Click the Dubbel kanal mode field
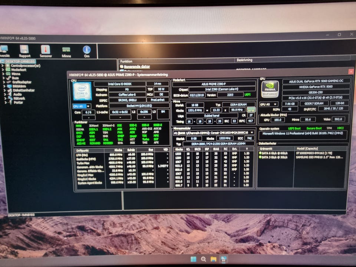The width and height of the screenshot is (356, 267). pos(212,116)
